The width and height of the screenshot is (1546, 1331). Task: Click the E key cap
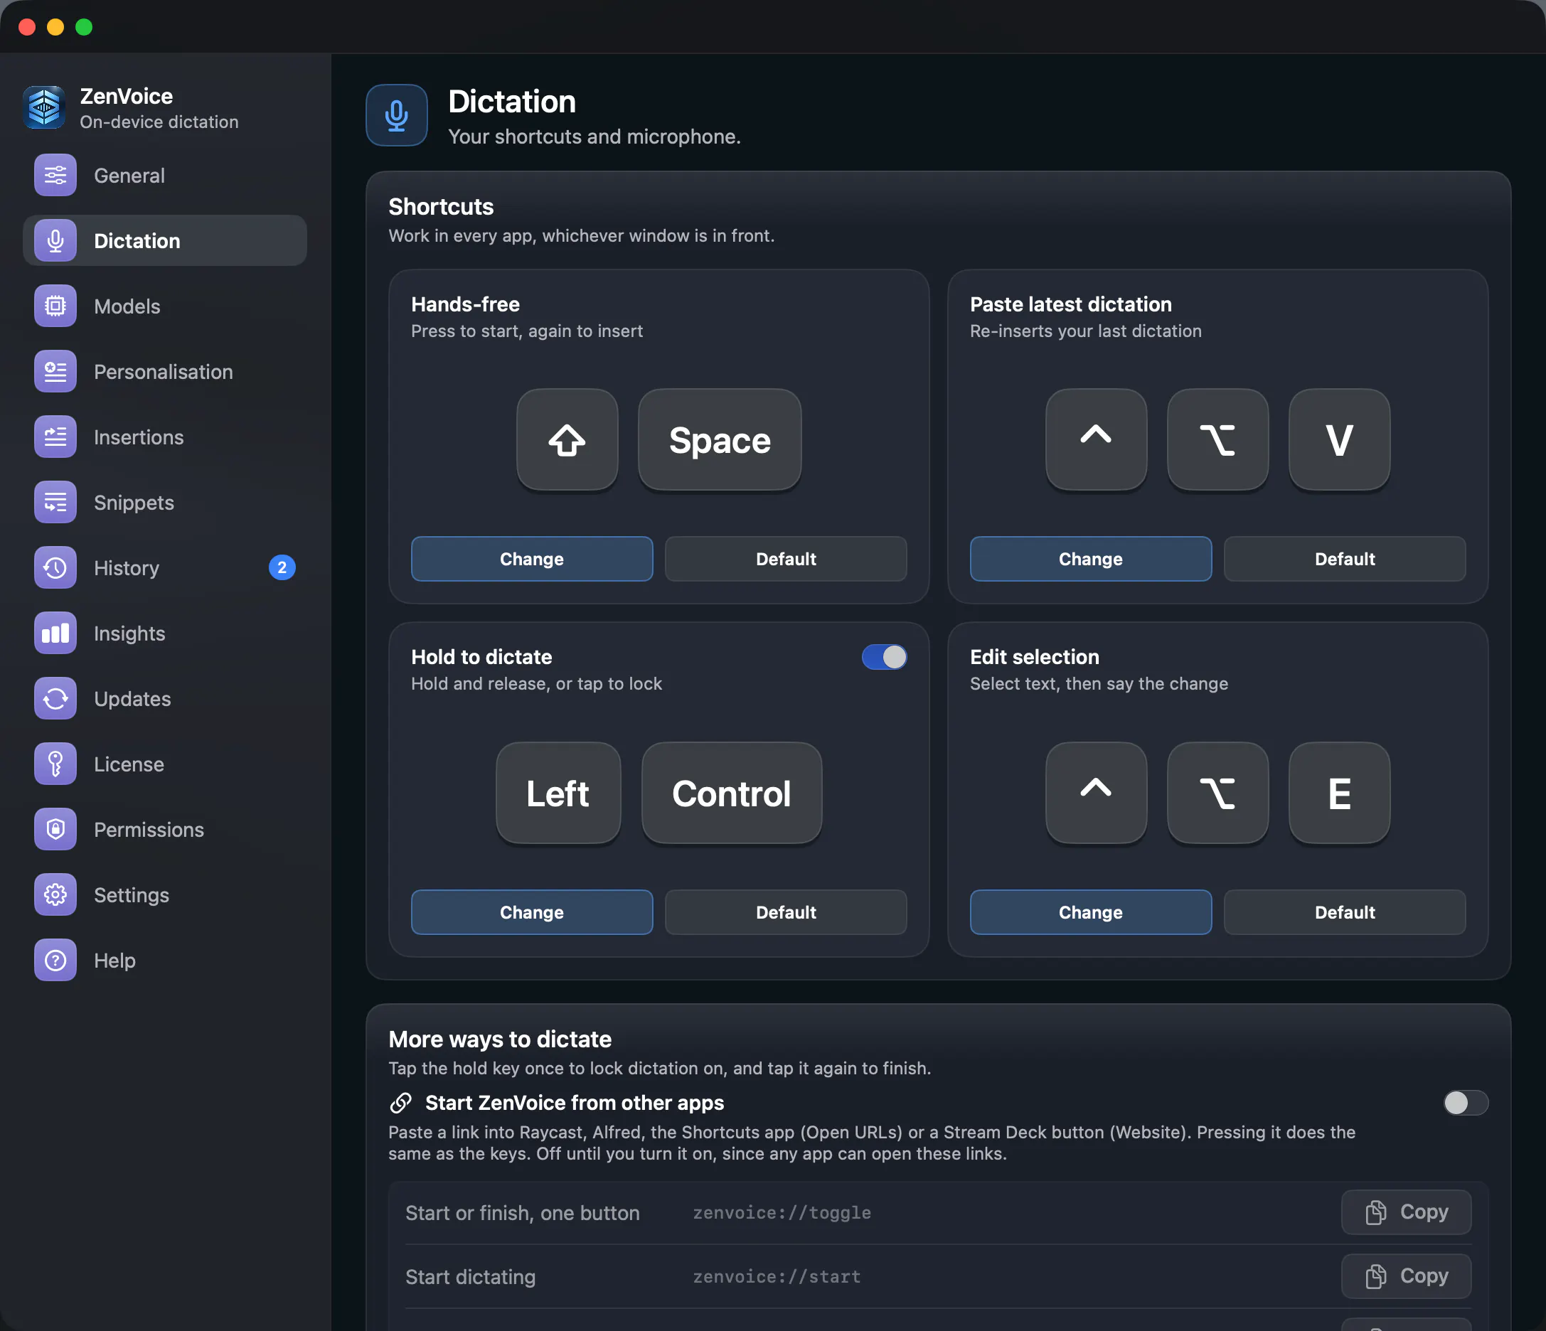pyautogui.click(x=1339, y=793)
